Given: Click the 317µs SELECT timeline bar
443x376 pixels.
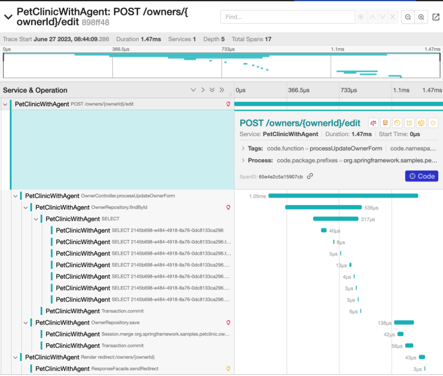Looking at the screenshot, I should (336, 219).
